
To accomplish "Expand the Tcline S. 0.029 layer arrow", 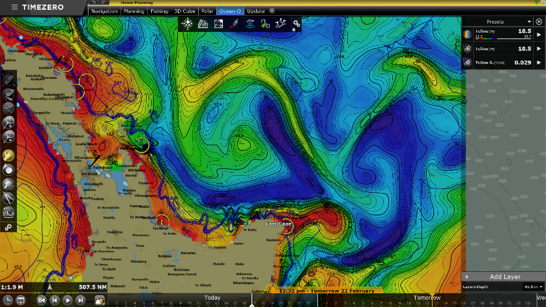I will 539,63.
